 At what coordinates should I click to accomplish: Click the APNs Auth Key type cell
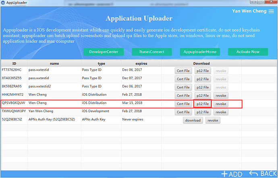tap(101, 119)
